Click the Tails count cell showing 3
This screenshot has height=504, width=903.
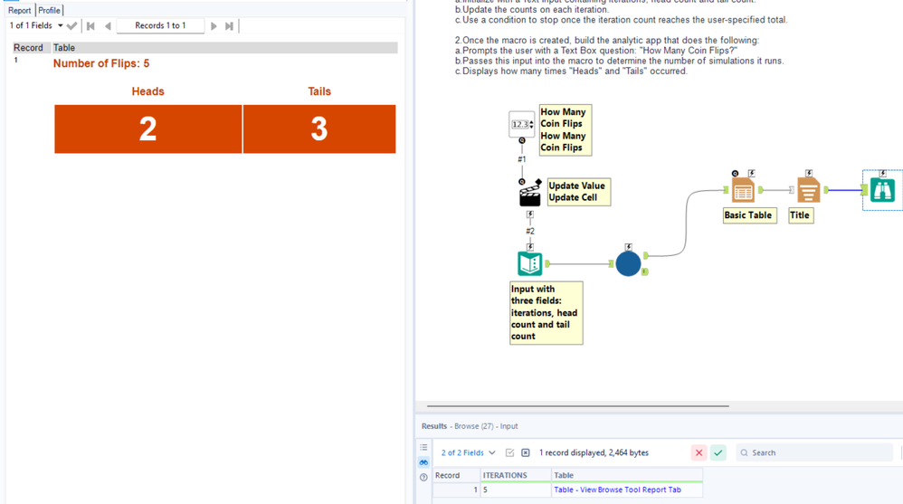(319, 129)
